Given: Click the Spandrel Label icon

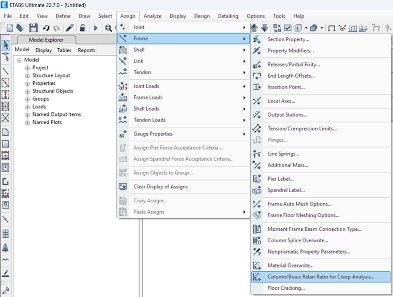Looking at the screenshot, I should [256, 190].
